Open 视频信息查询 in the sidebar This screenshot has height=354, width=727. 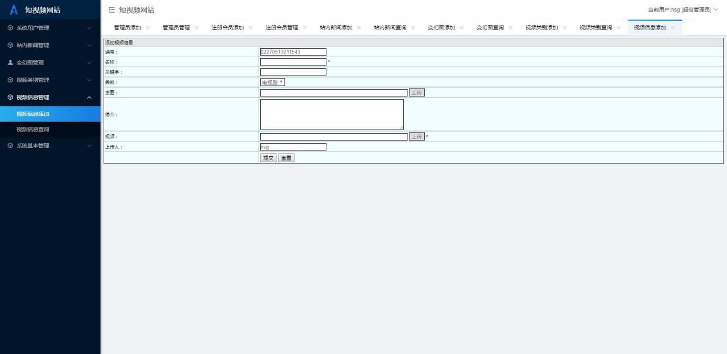coord(50,130)
